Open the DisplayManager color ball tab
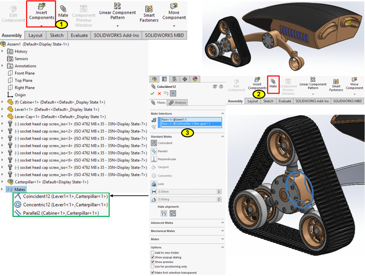This screenshot has height=276, width=365. (x=195, y=79)
